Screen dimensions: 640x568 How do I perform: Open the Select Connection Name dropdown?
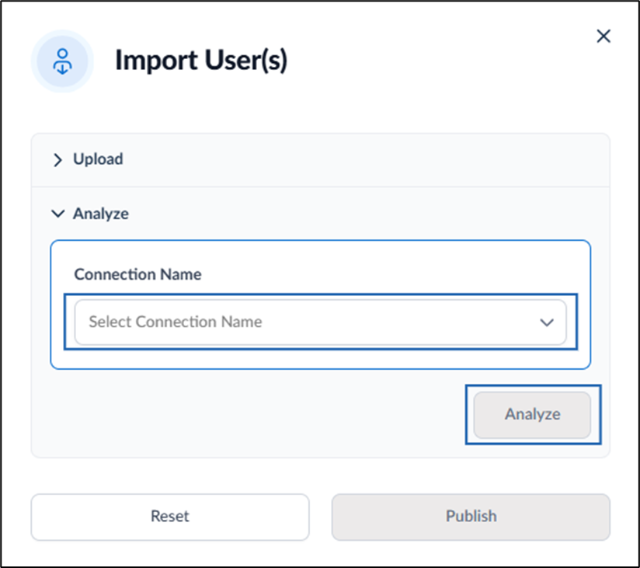pyautogui.click(x=321, y=322)
